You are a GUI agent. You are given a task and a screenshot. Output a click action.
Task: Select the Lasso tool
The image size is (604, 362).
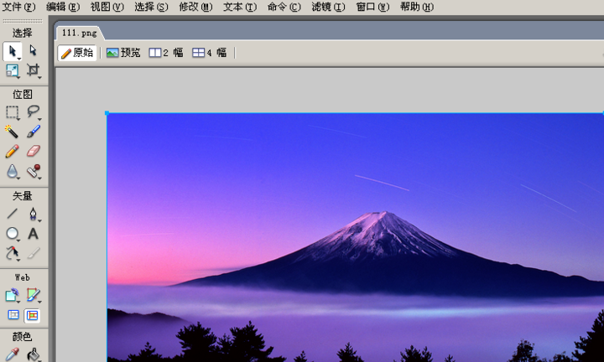point(33,112)
